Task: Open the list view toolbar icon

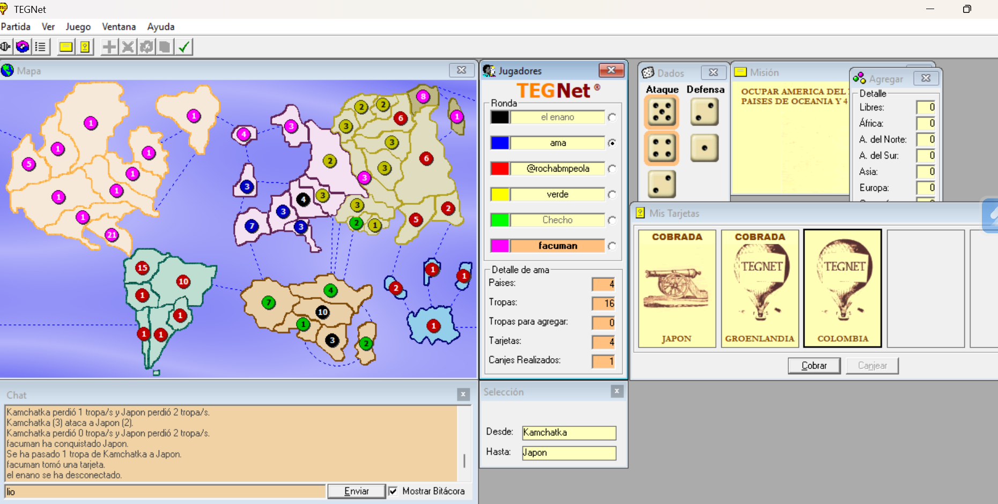Action: (x=41, y=47)
